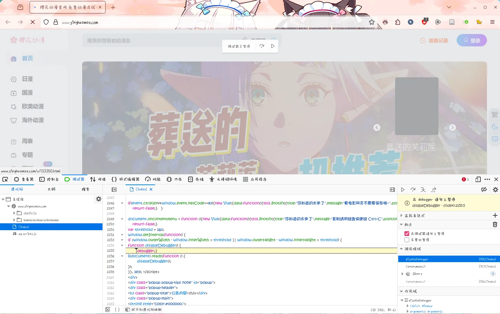Collapse the main thread tree node
Image resolution: width=500 pixels, height=314 pixels.
coord(3,199)
